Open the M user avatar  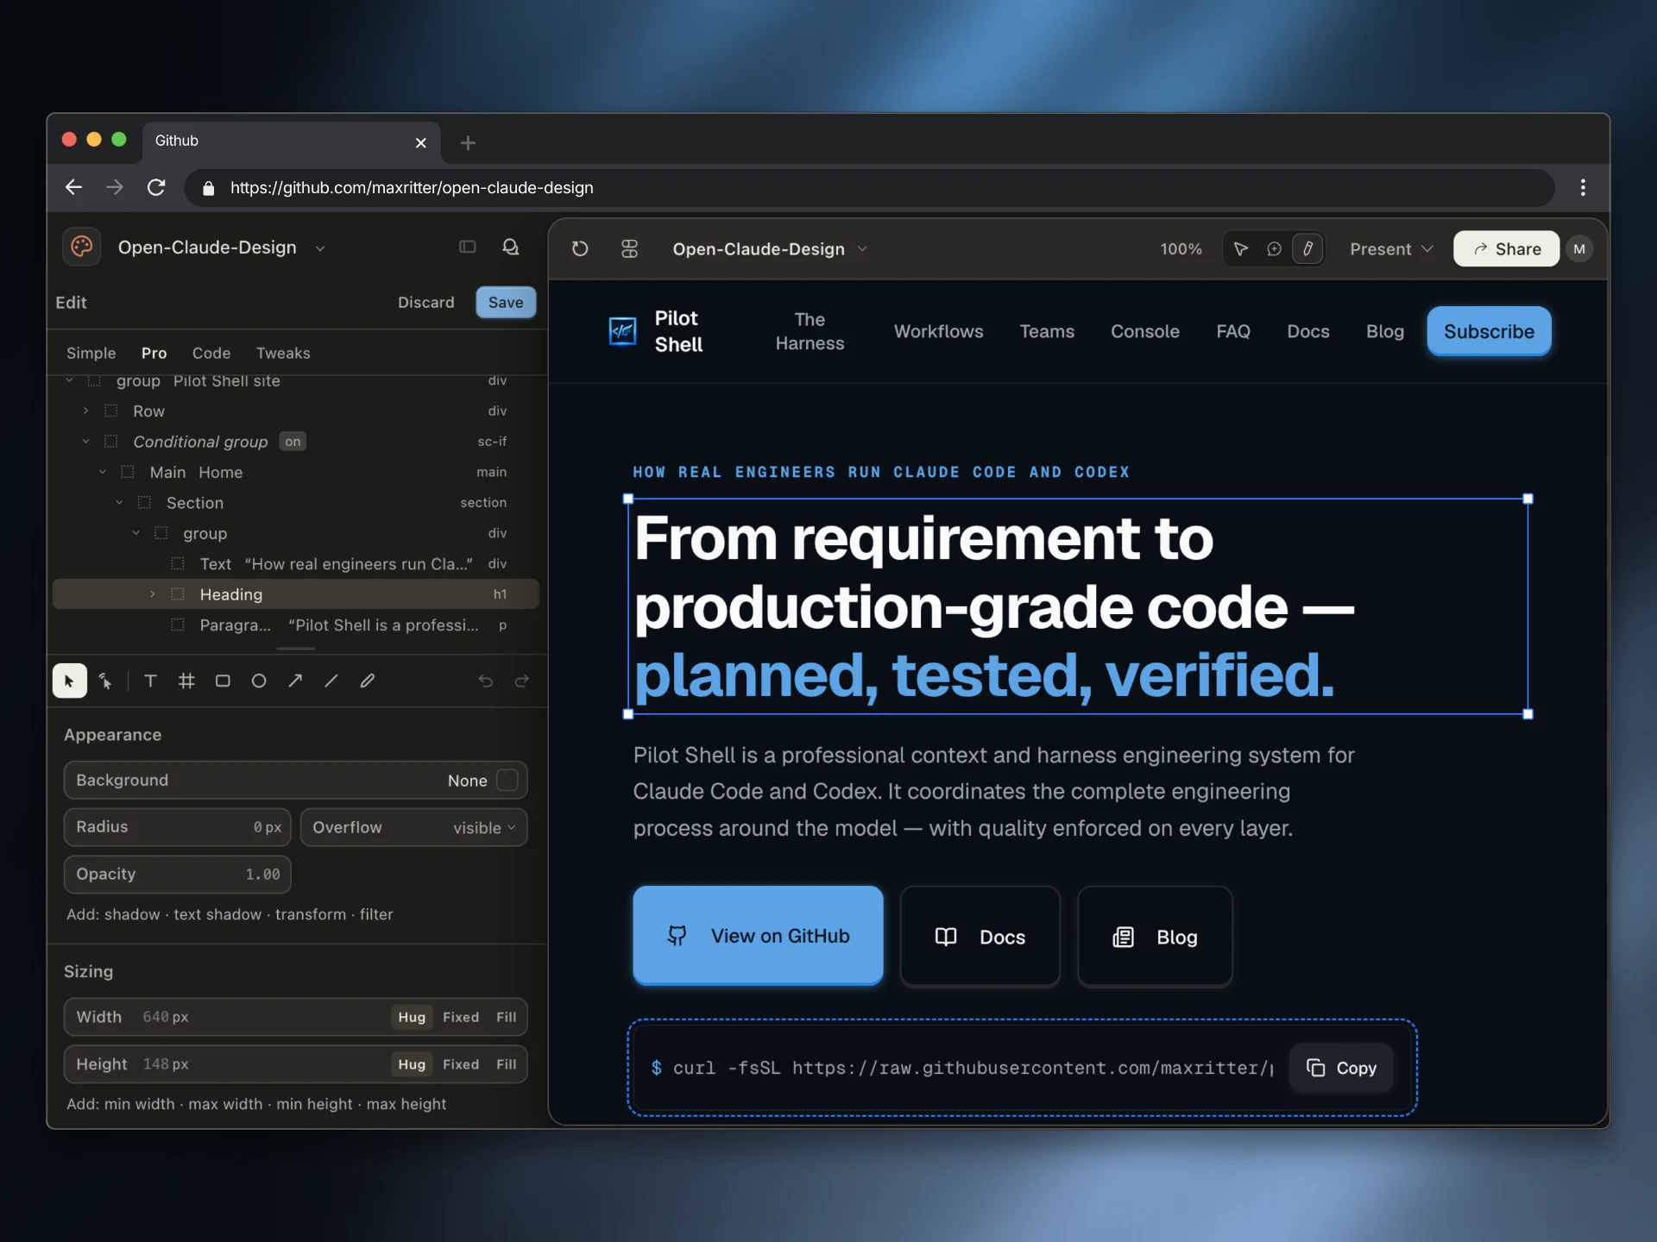coord(1579,248)
